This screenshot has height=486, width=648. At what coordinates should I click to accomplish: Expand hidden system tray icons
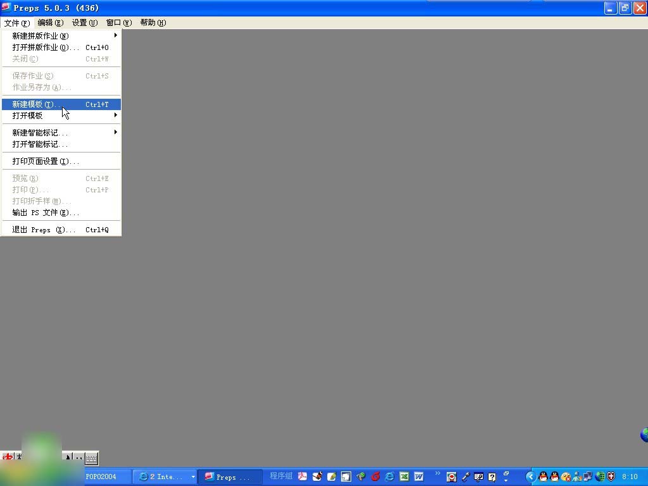click(x=531, y=477)
